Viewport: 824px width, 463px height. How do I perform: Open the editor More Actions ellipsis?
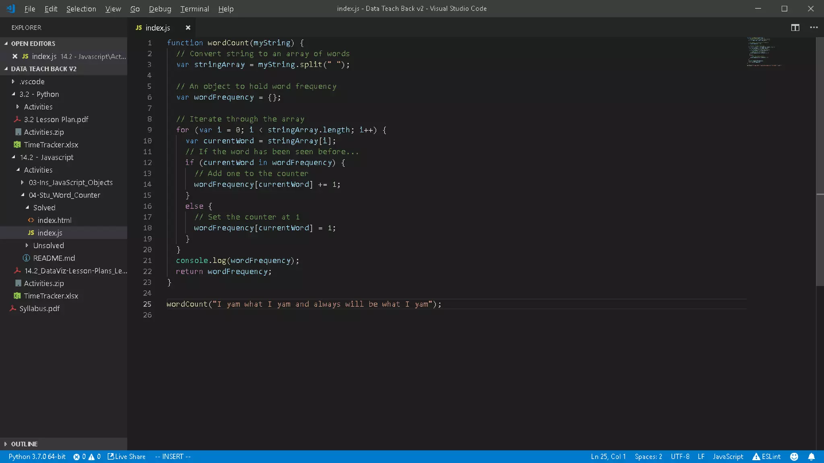[x=814, y=27]
